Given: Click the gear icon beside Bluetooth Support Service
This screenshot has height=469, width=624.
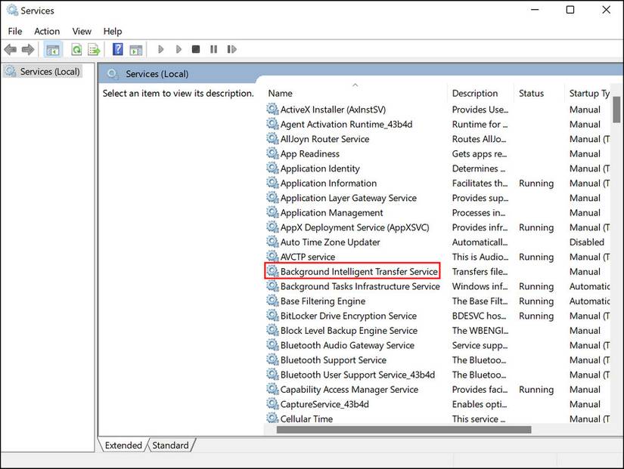Looking at the screenshot, I should click(x=272, y=359).
